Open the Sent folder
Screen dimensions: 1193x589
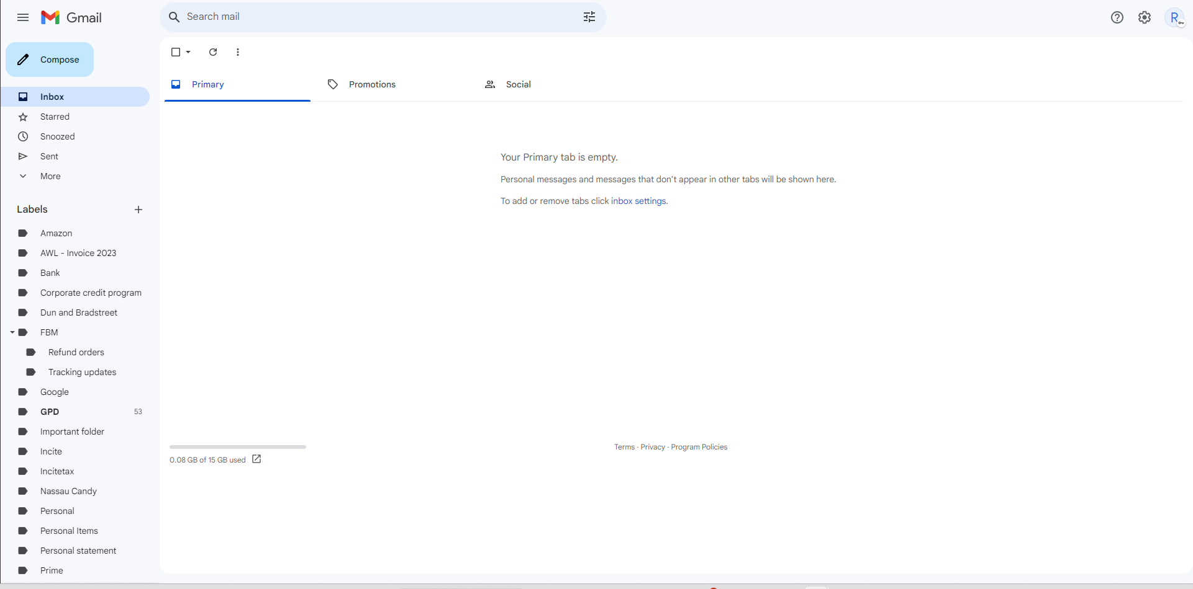click(x=75, y=156)
